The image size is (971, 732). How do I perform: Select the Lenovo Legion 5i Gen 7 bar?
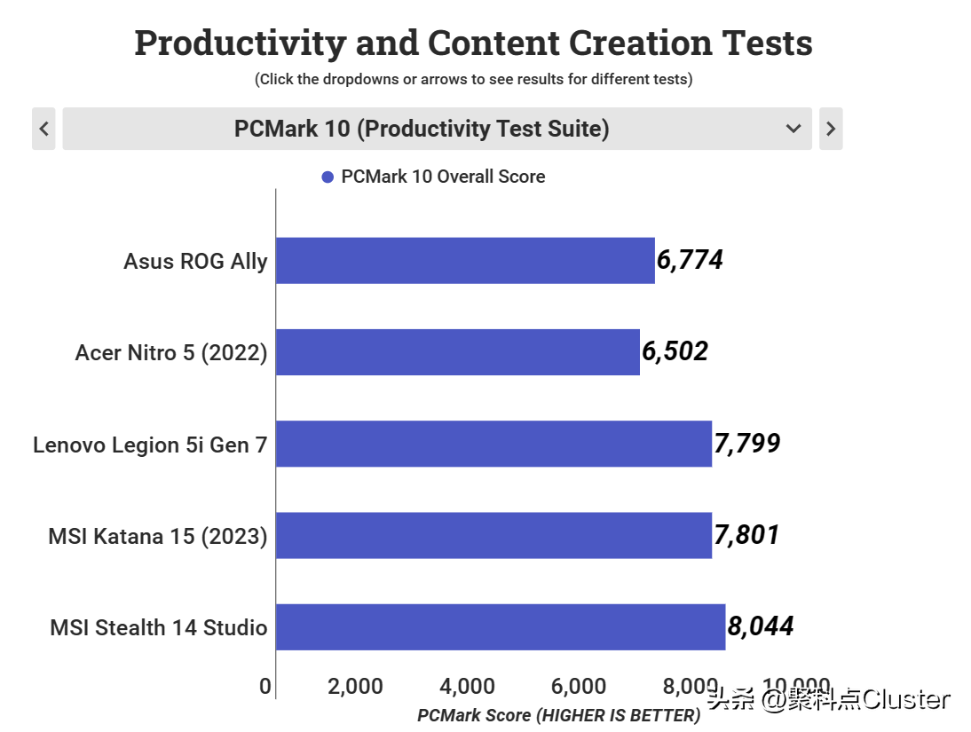(493, 444)
